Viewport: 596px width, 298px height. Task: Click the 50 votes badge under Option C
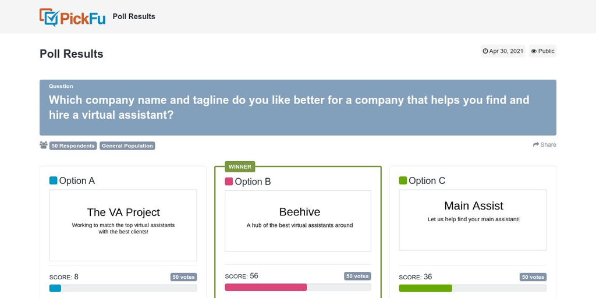(x=533, y=277)
